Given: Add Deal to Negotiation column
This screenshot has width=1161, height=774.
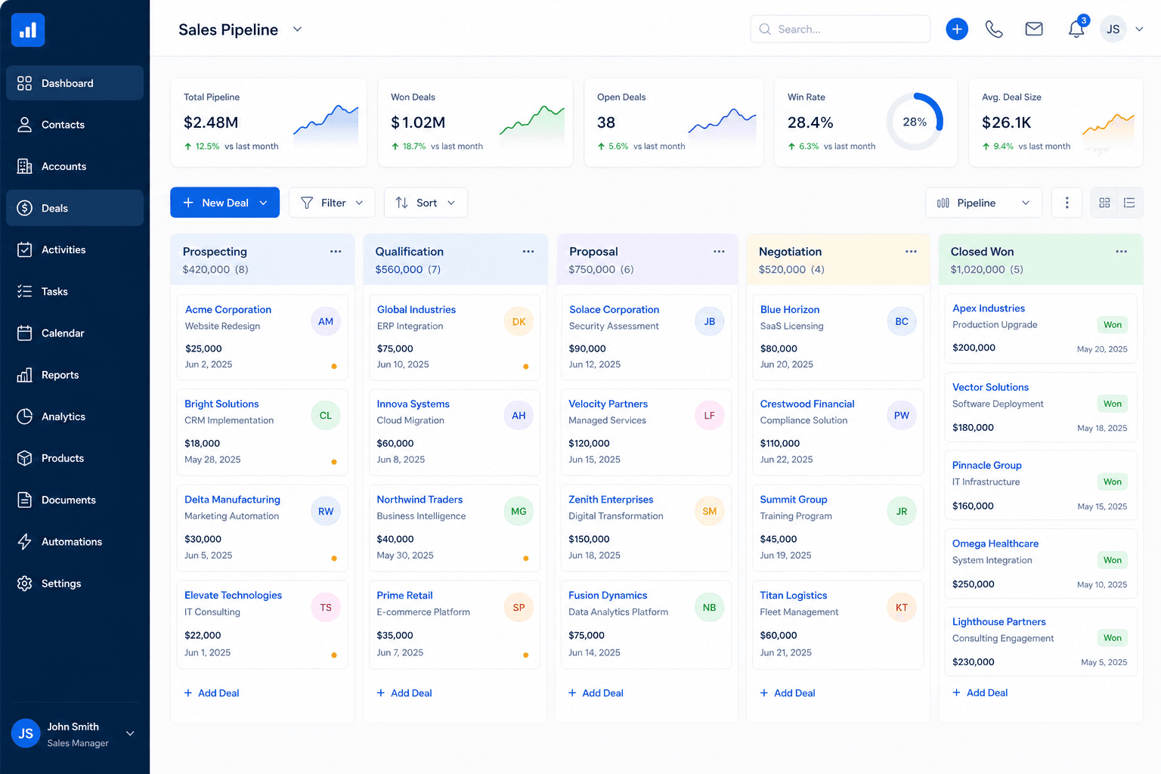Looking at the screenshot, I should (x=788, y=693).
